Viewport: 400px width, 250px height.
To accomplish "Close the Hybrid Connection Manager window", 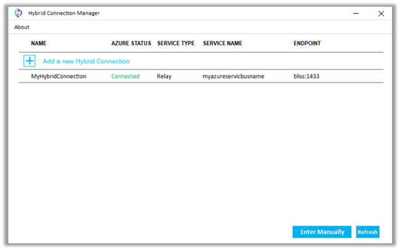I will click(381, 13).
